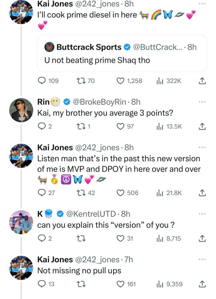
Task: Like the tweet with 1,258 likes
Action: click(x=120, y=81)
